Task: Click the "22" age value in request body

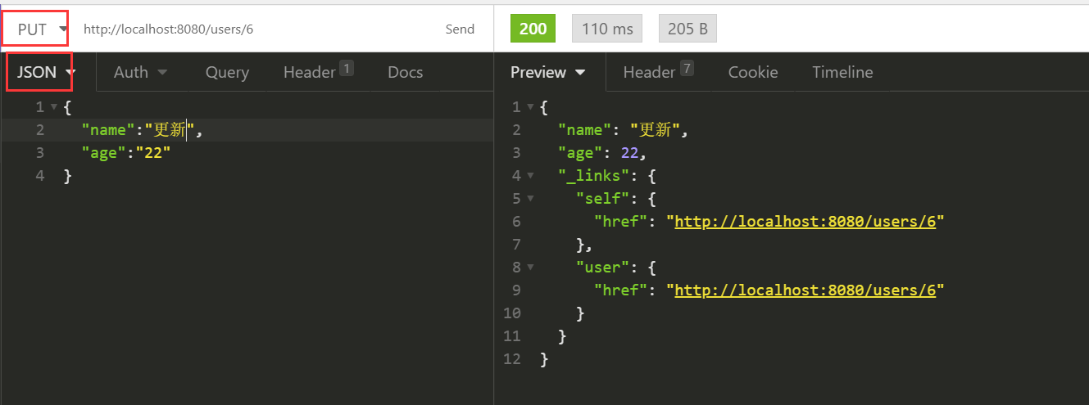Action: tap(153, 153)
